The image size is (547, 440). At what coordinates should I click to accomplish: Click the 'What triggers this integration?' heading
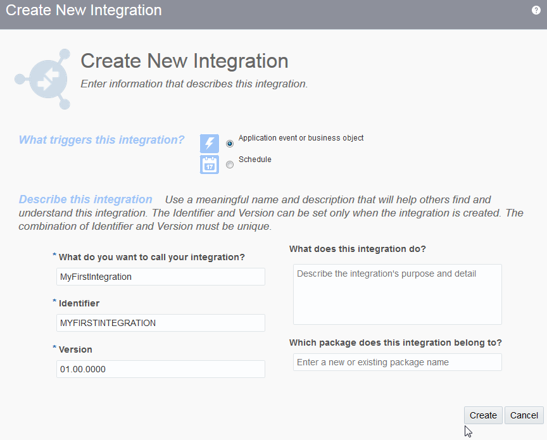coord(102,140)
